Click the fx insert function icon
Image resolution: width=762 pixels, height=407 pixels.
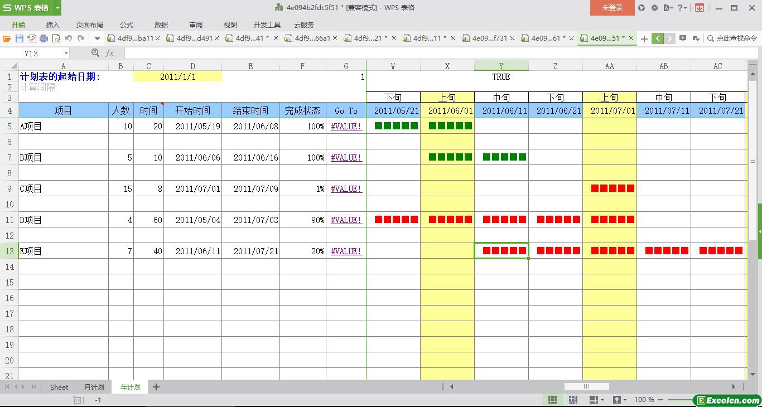[110, 53]
